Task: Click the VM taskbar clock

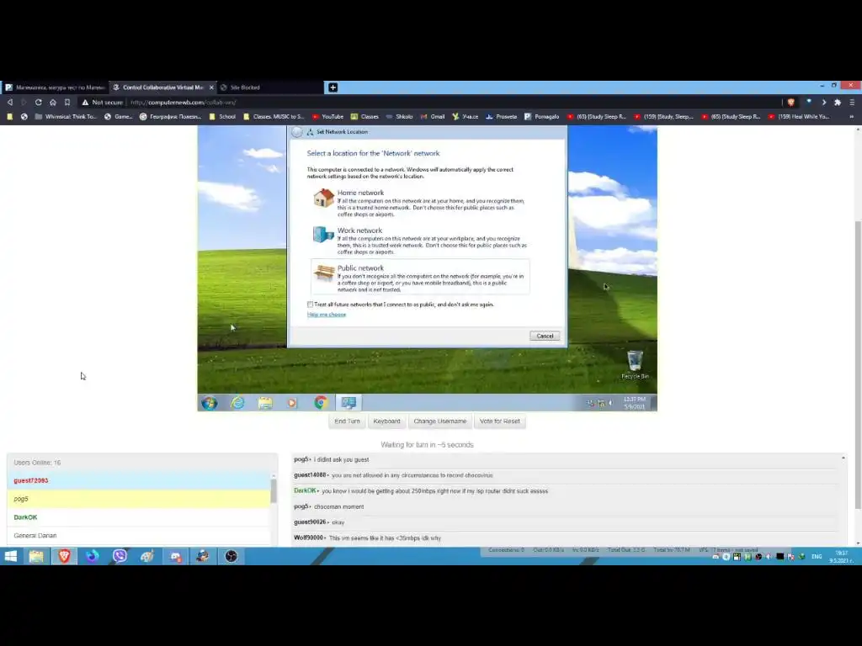Action: point(635,403)
